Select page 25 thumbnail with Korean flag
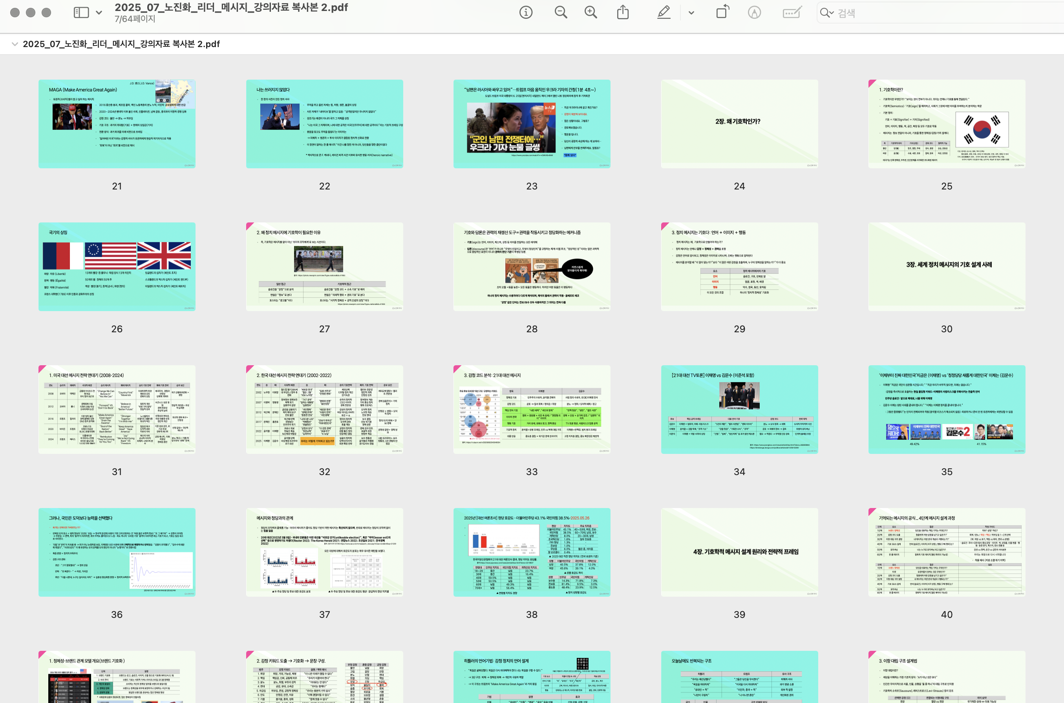 [x=947, y=124]
